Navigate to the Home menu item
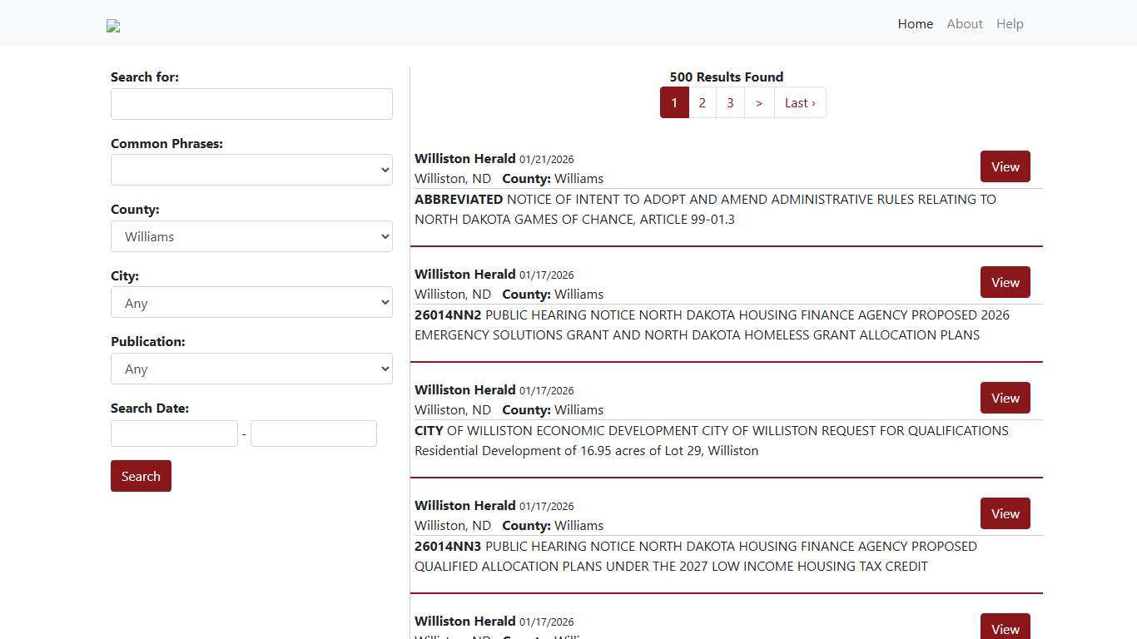The width and height of the screenshot is (1137, 639). click(915, 23)
